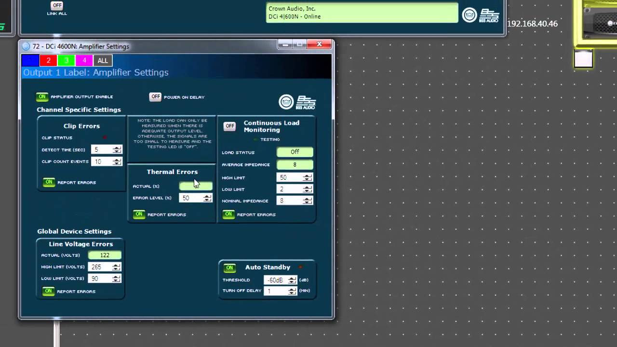Click the Output 1 Label heading text
The image size is (617, 347).
pyautogui.click(x=96, y=72)
